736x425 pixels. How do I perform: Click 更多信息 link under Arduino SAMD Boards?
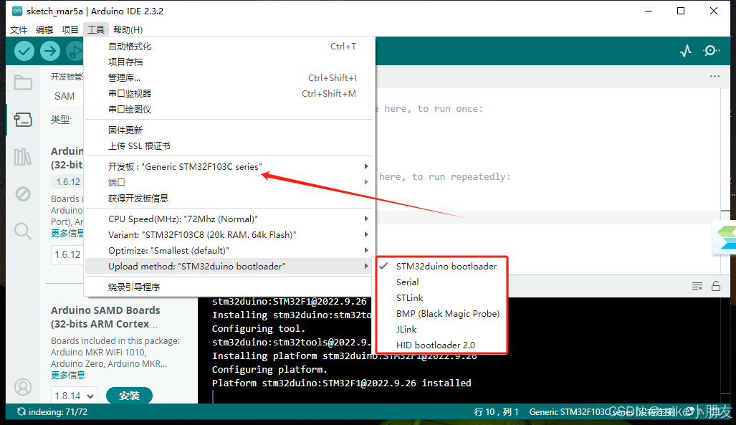point(68,376)
